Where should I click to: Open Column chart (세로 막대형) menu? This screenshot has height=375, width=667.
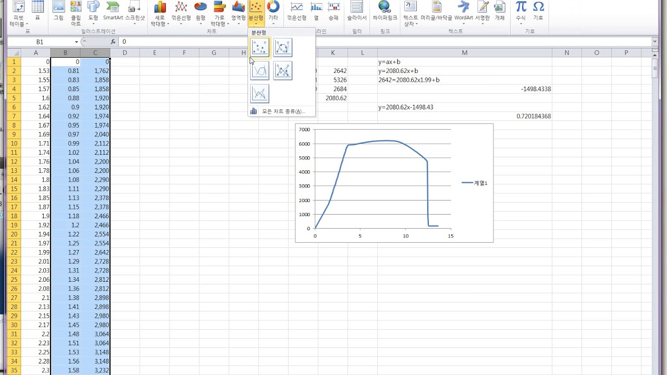click(x=160, y=14)
